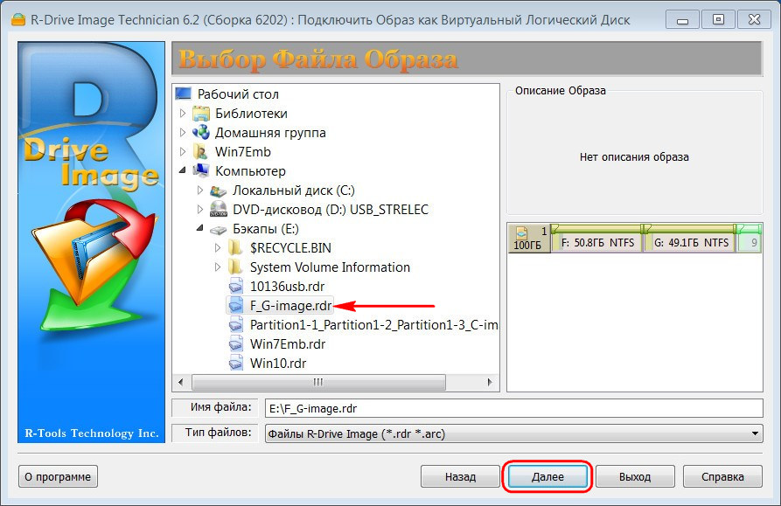This screenshot has width=781, height=506.
Task: Open Справка help button
Action: [722, 476]
